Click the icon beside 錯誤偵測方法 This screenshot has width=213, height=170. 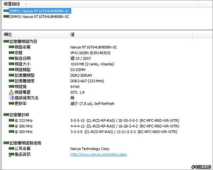click(11, 98)
